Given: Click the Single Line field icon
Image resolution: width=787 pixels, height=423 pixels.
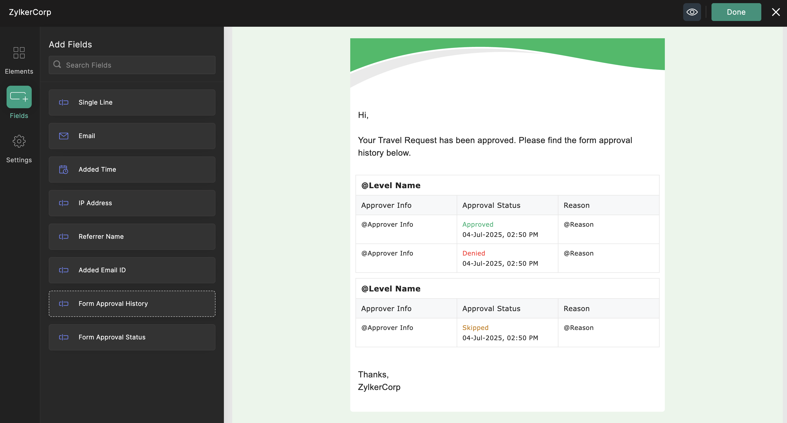Looking at the screenshot, I should [63, 102].
